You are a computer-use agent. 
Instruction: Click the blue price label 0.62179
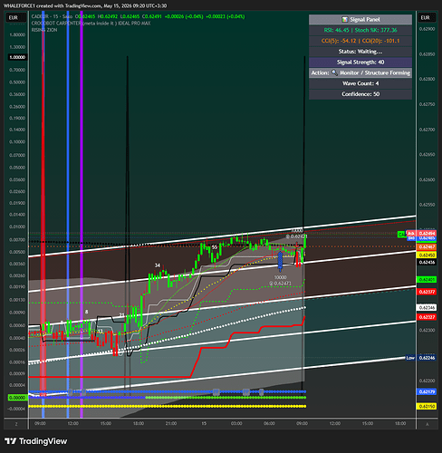(426, 391)
